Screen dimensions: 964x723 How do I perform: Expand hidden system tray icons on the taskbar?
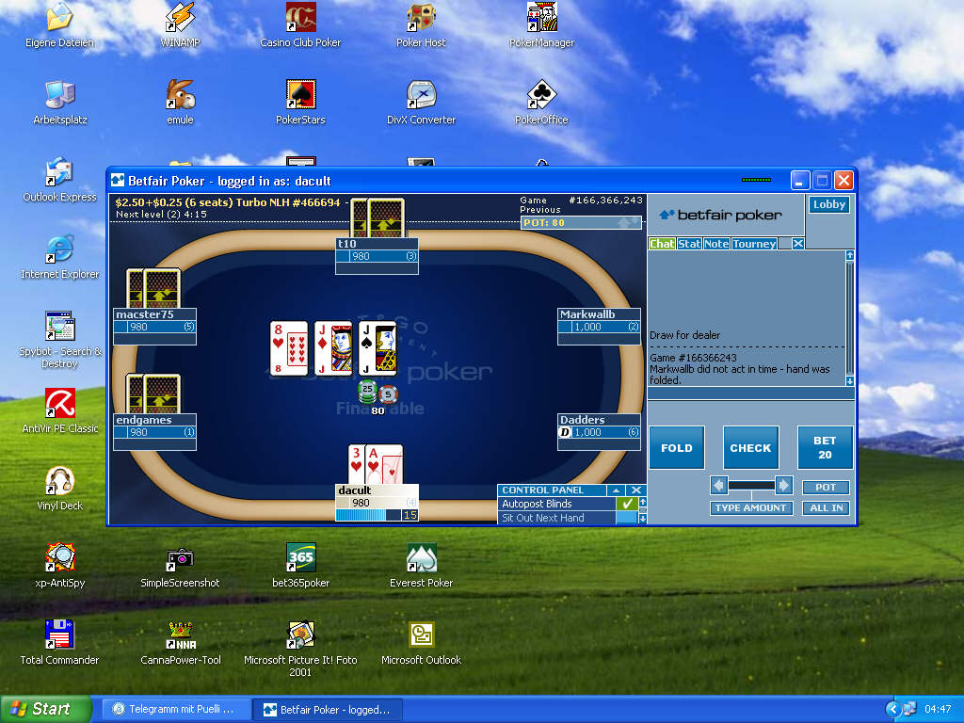(x=892, y=710)
